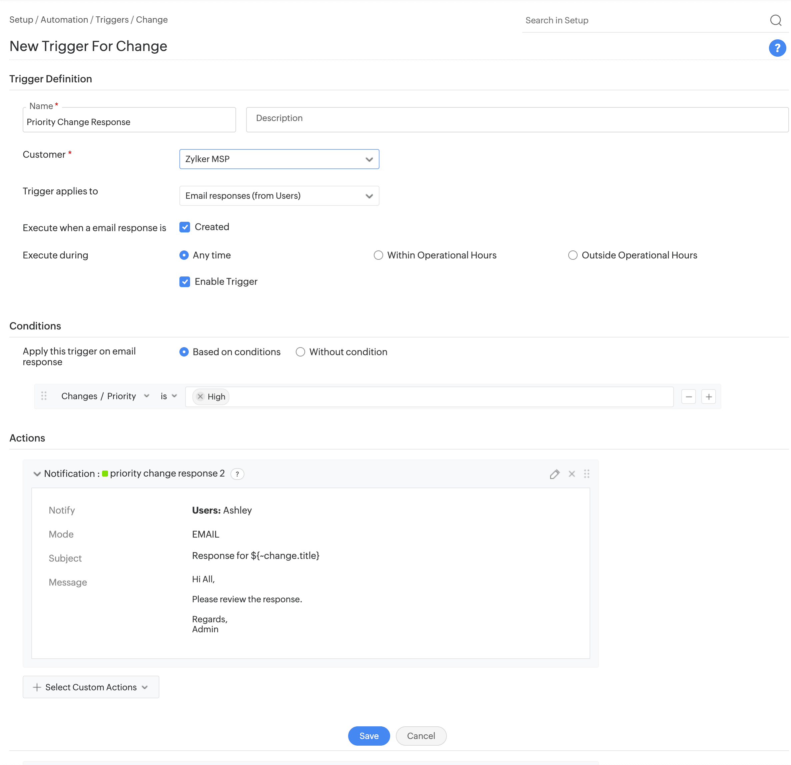Click the search magnifier icon in Setup

click(x=775, y=20)
